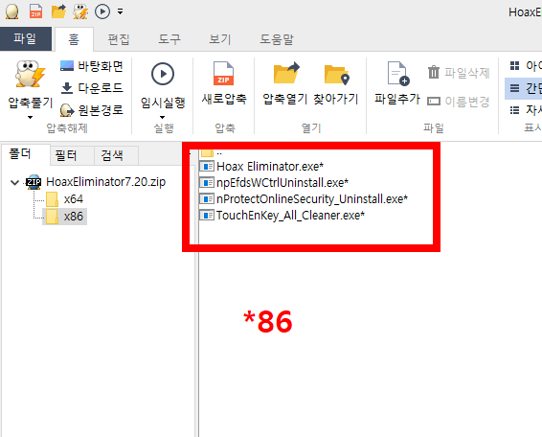The image size is (542, 437).
Task: Click the quick-access extract icon with lightning
Action: point(80,11)
